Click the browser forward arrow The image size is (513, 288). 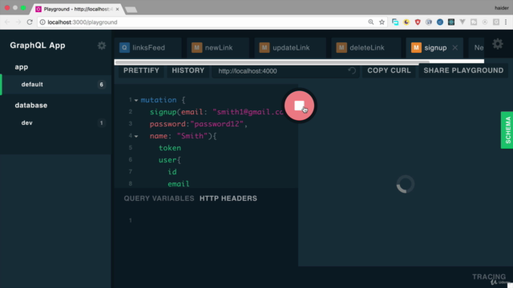point(18,22)
